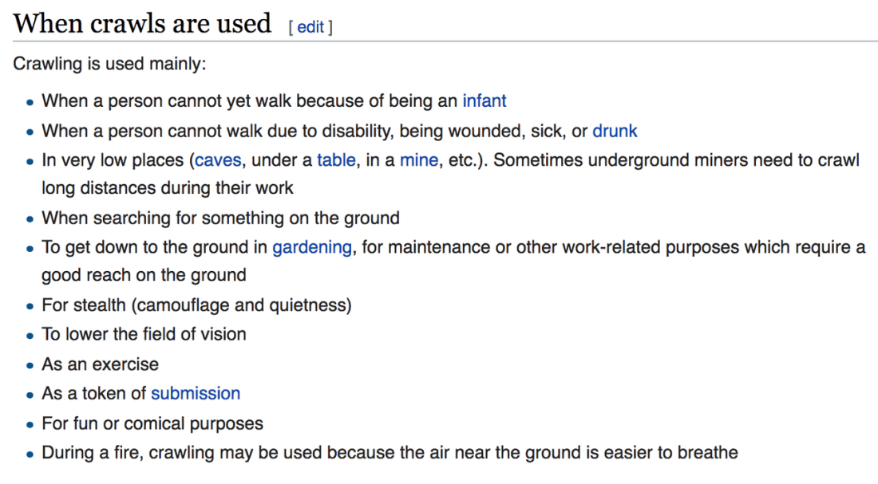Follow the drunk hyperlink

click(x=615, y=131)
